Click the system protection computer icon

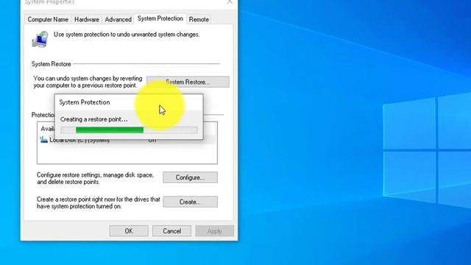pyautogui.click(x=40, y=39)
